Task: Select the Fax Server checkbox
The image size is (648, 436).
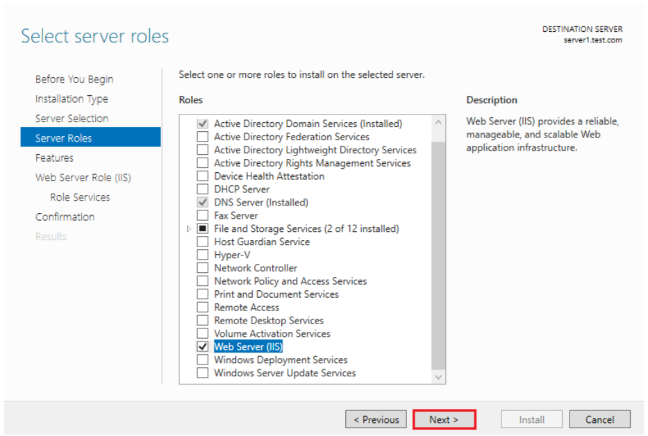Action: pyautogui.click(x=202, y=215)
